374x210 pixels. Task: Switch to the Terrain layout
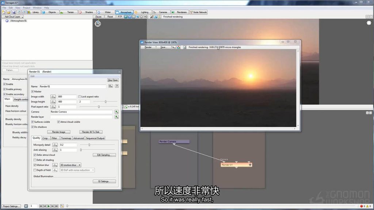pos(68,12)
